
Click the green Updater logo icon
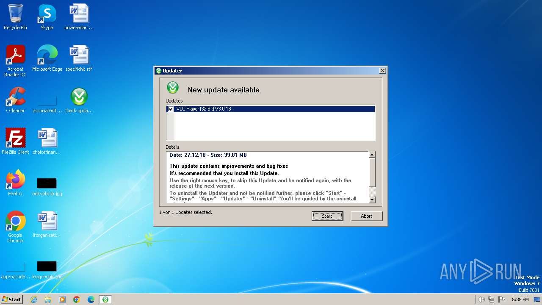click(x=173, y=88)
